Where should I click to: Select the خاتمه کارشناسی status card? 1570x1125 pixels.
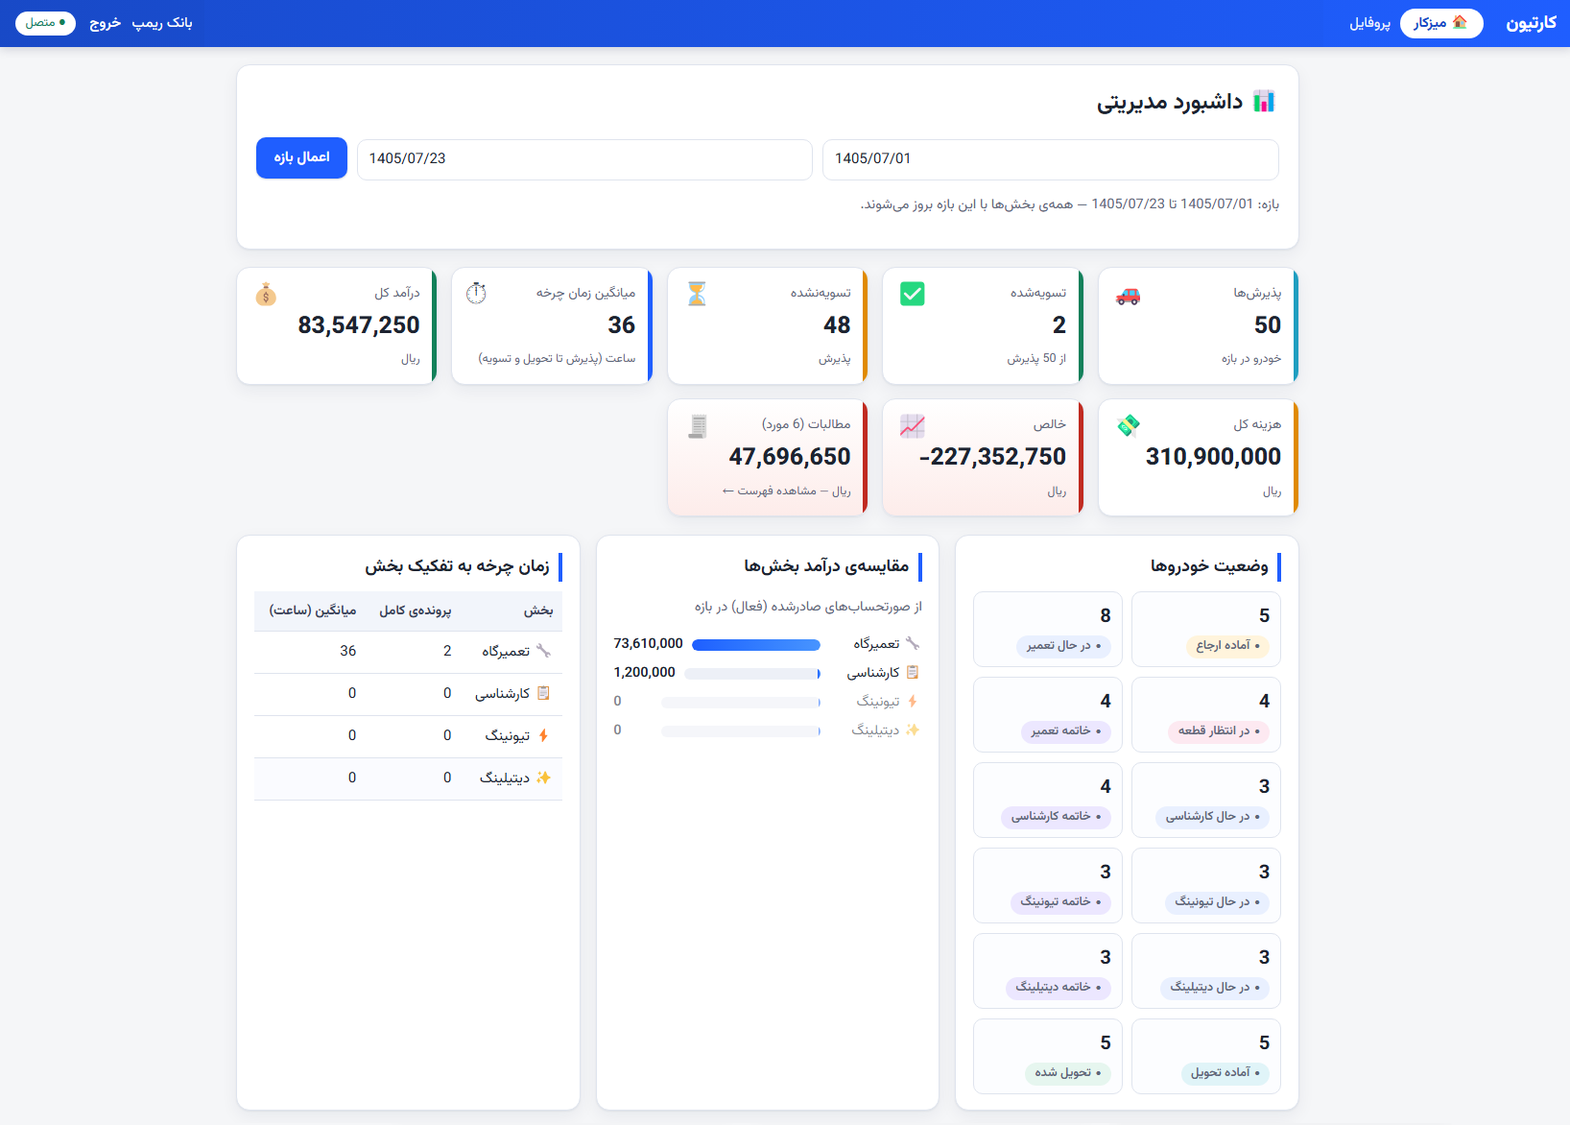(1048, 801)
